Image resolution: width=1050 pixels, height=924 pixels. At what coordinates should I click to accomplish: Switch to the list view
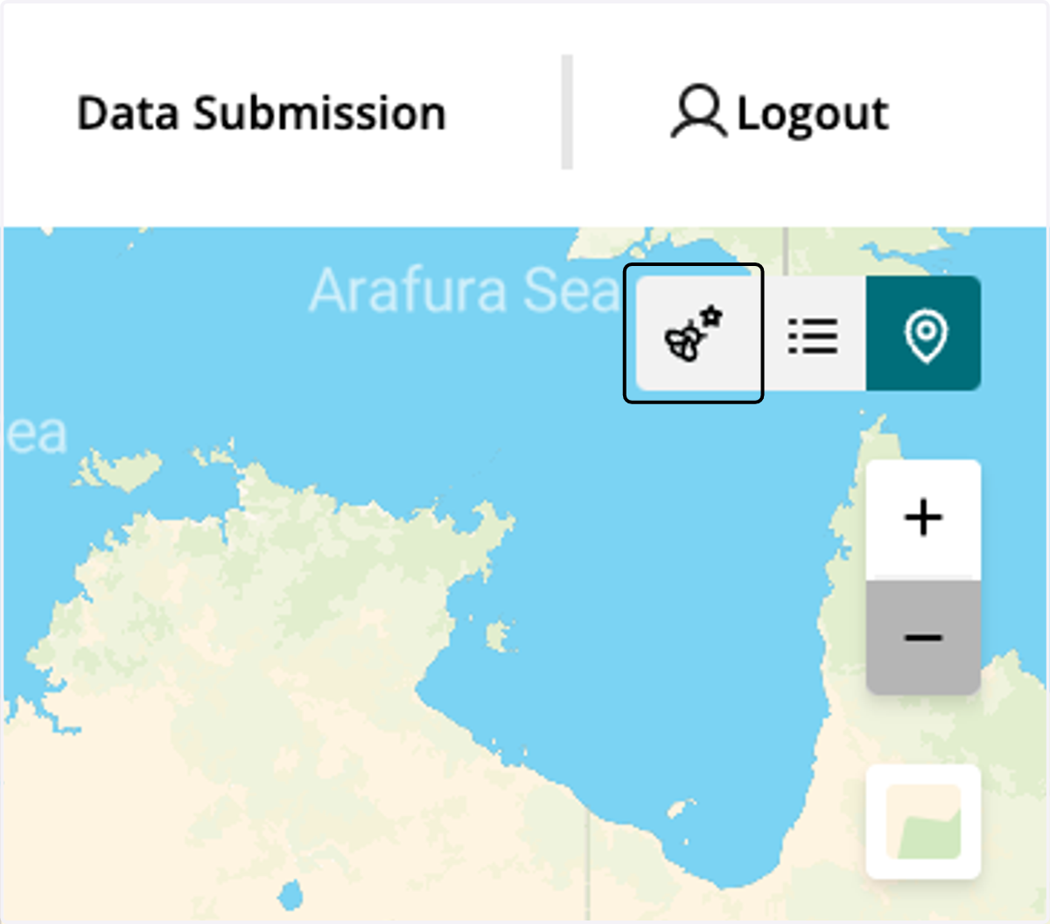point(812,333)
